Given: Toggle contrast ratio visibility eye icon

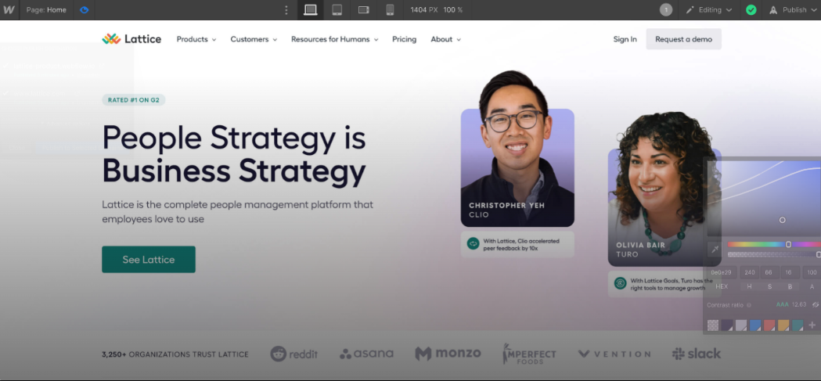Looking at the screenshot, I should [816, 304].
